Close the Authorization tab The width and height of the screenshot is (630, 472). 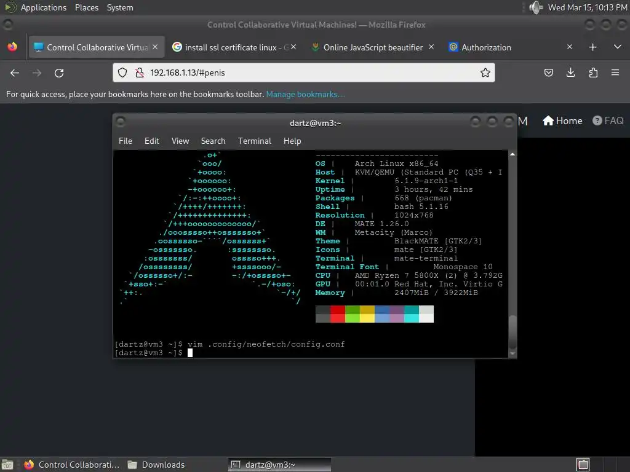[569, 47]
